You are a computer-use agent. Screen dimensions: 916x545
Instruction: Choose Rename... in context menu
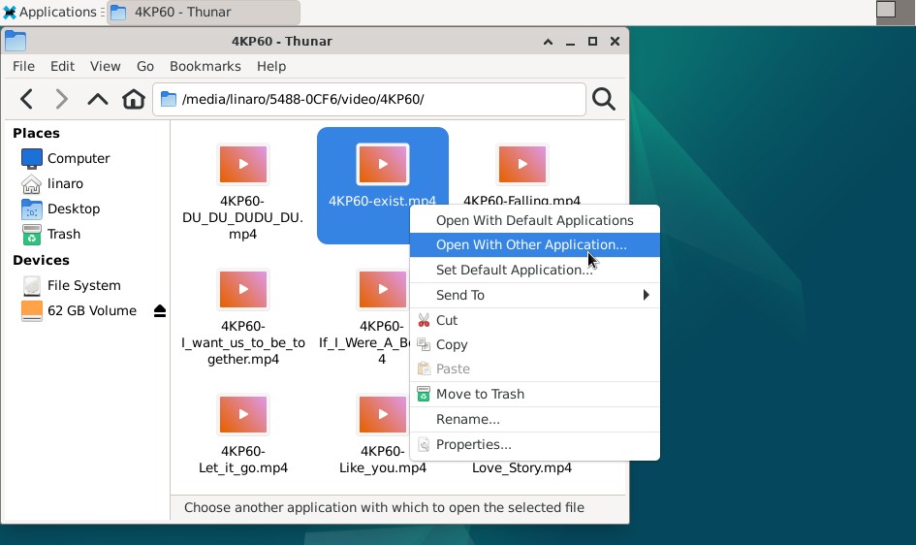534,419
